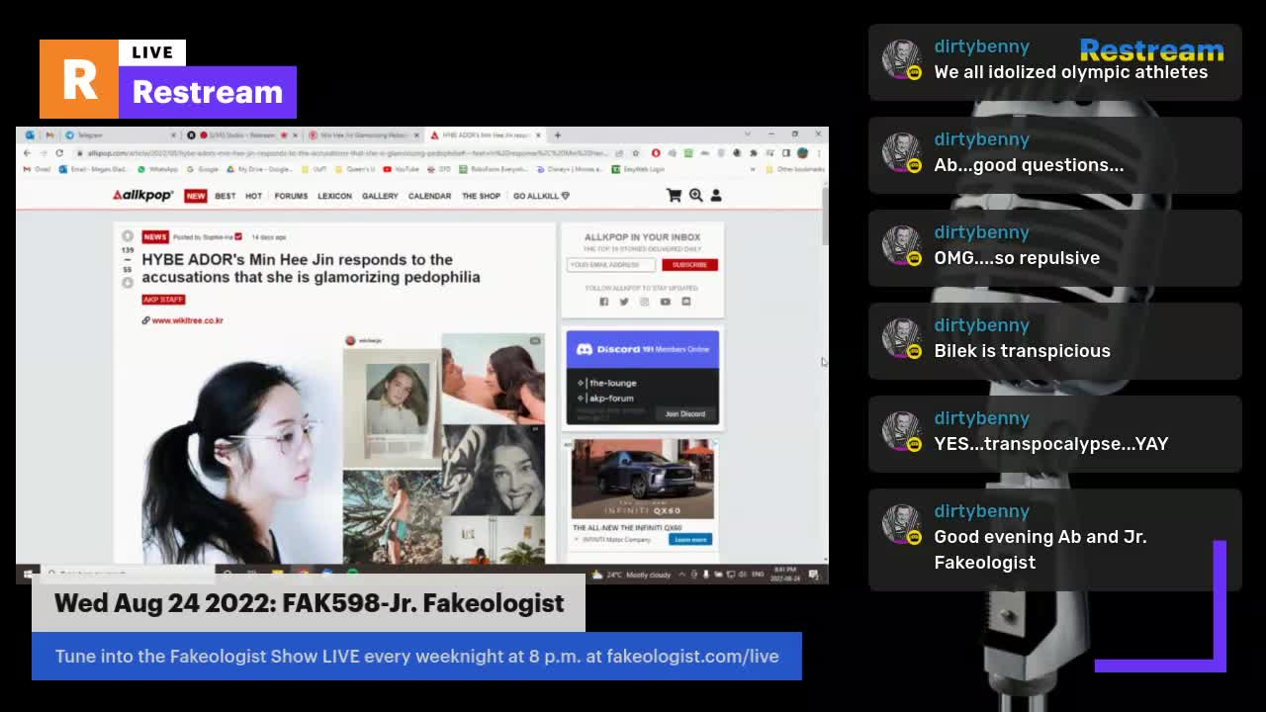
Task: Expand the bookmarks bar overflow chevron
Action: click(x=754, y=169)
